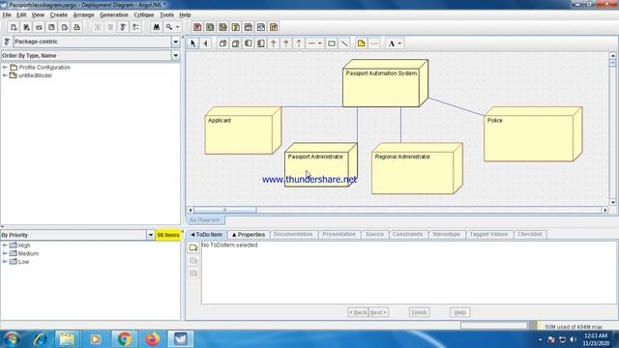Expand the Profile Configuration tree node

tap(5, 68)
